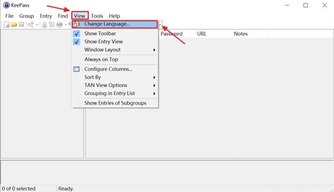Open dropdown arrow beside Open URL globe

66,25
